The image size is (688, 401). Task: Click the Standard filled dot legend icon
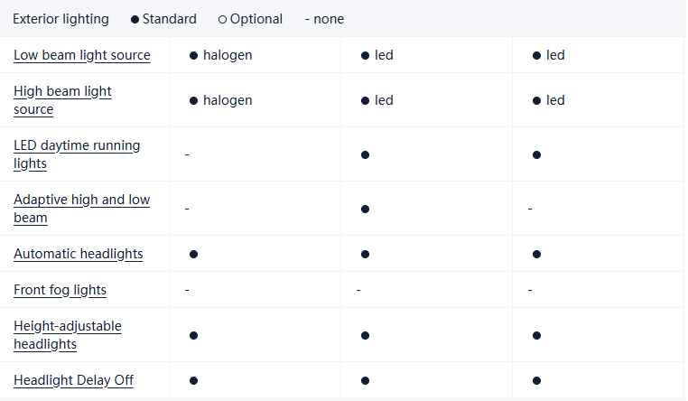[135, 19]
